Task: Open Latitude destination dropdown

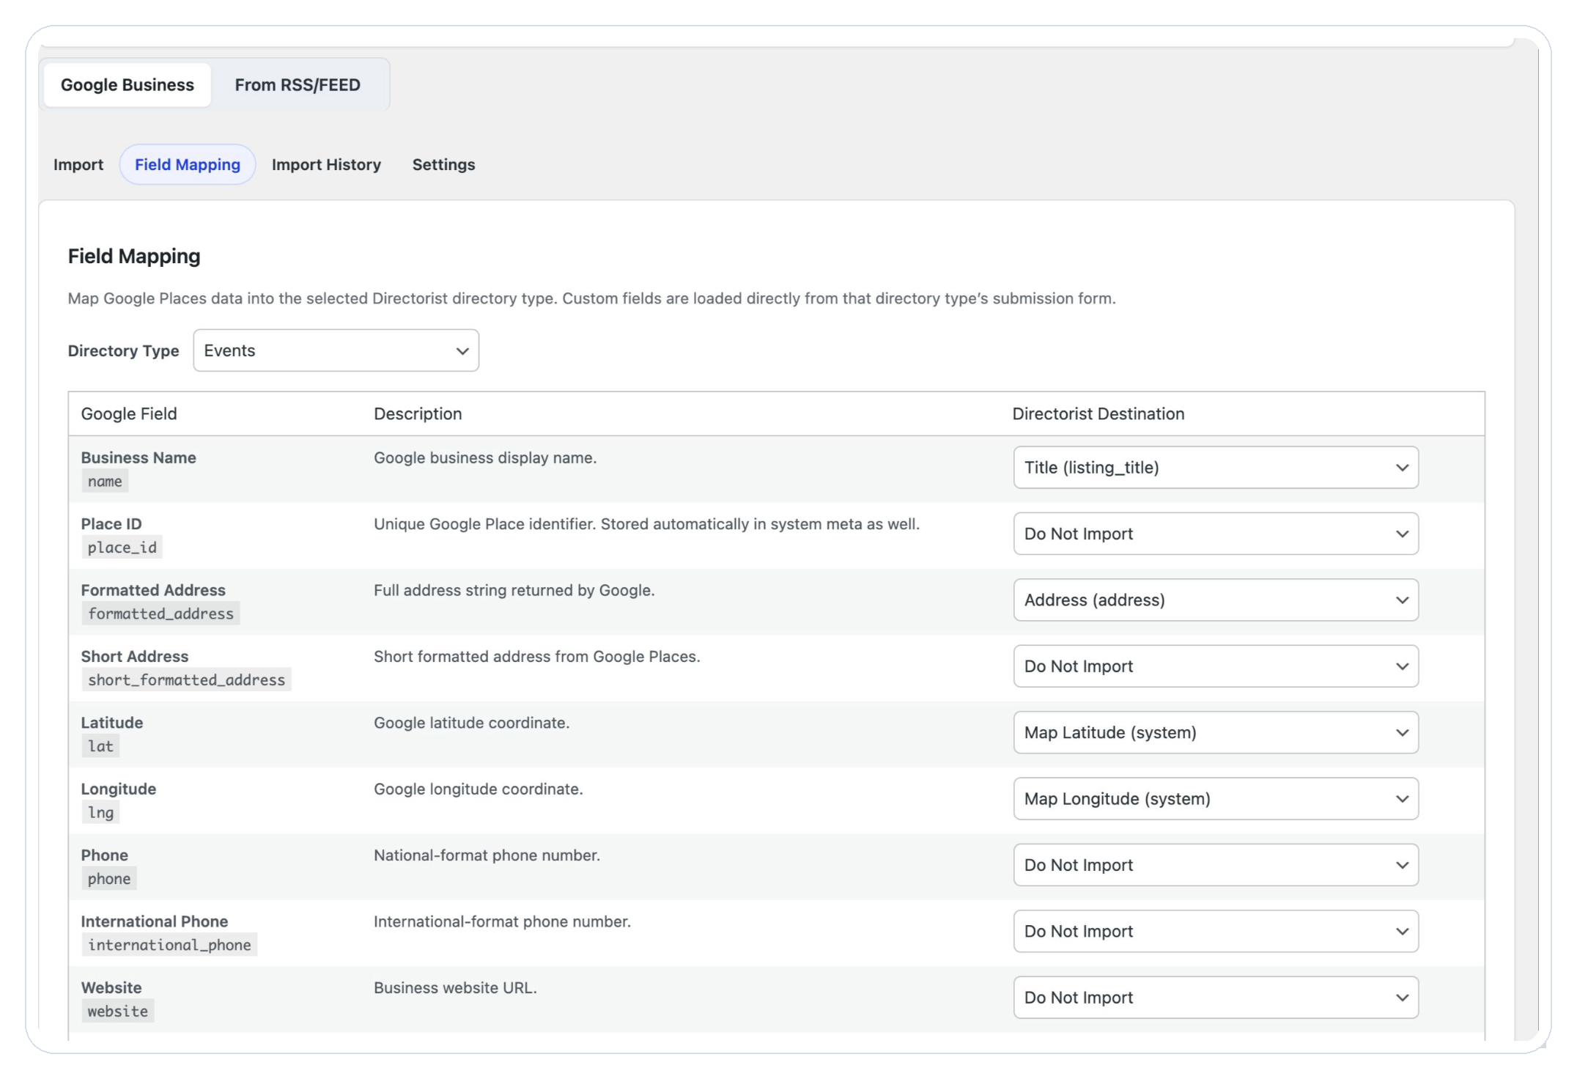Action: pyautogui.click(x=1216, y=732)
